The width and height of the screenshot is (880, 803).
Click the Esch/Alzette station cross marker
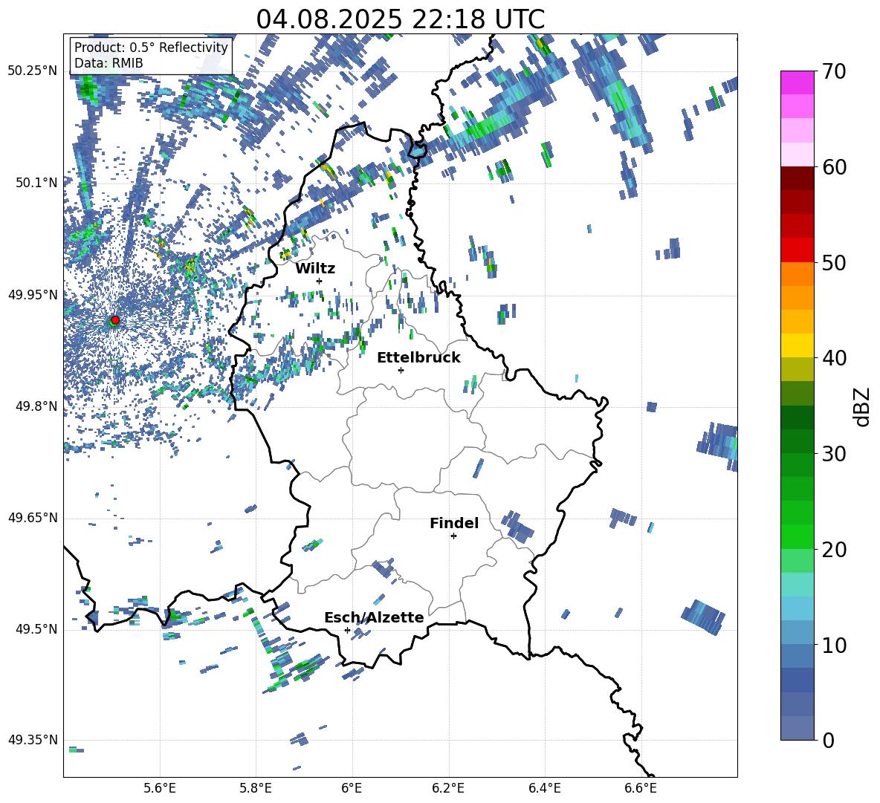point(347,630)
